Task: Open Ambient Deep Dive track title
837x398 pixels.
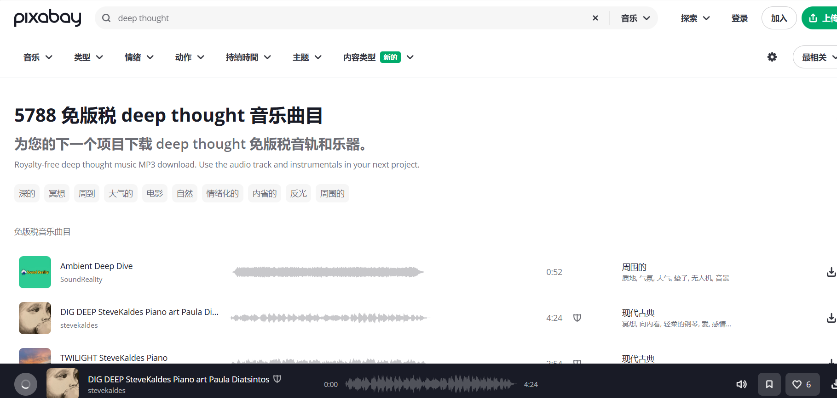Action: 97,266
